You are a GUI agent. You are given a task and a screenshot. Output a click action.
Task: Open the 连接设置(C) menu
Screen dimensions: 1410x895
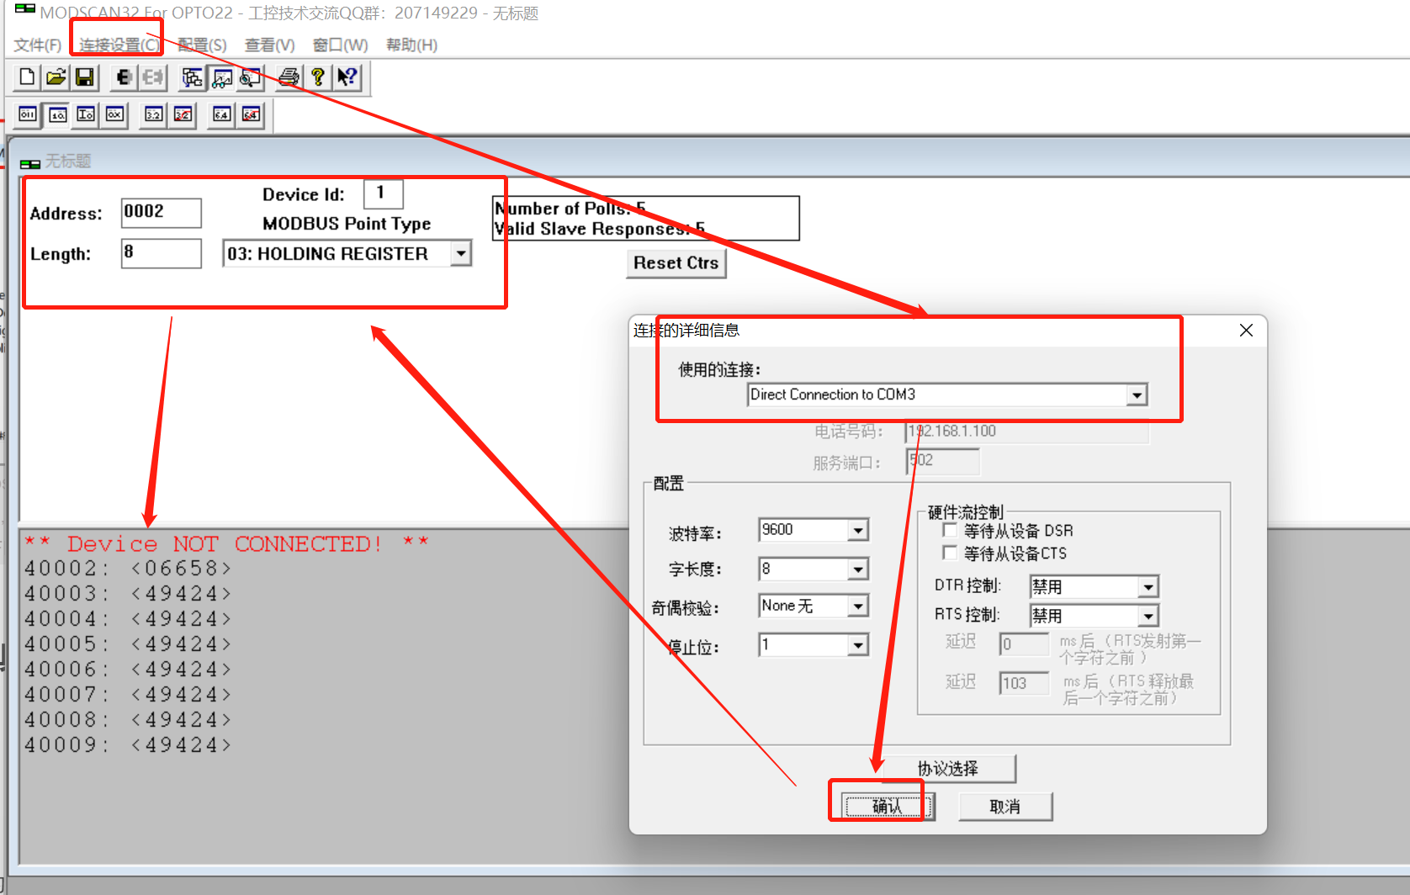tap(116, 45)
